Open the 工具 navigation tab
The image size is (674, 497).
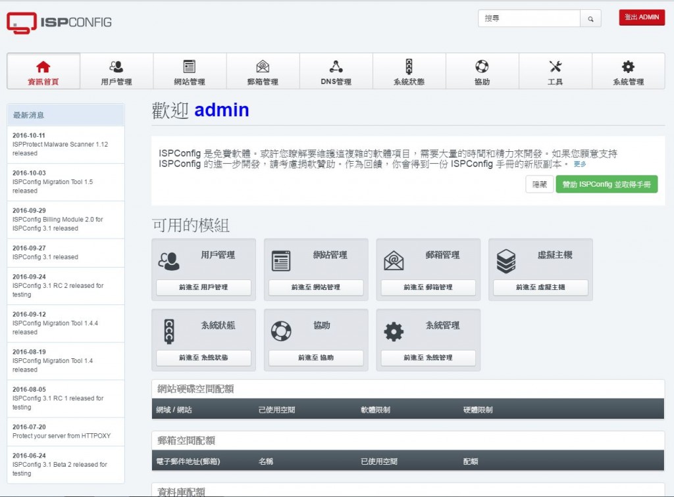coord(556,71)
